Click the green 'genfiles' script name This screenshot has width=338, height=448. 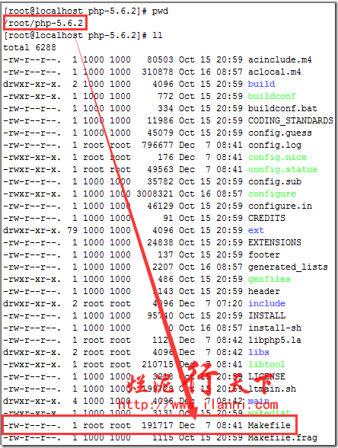(x=269, y=279)
